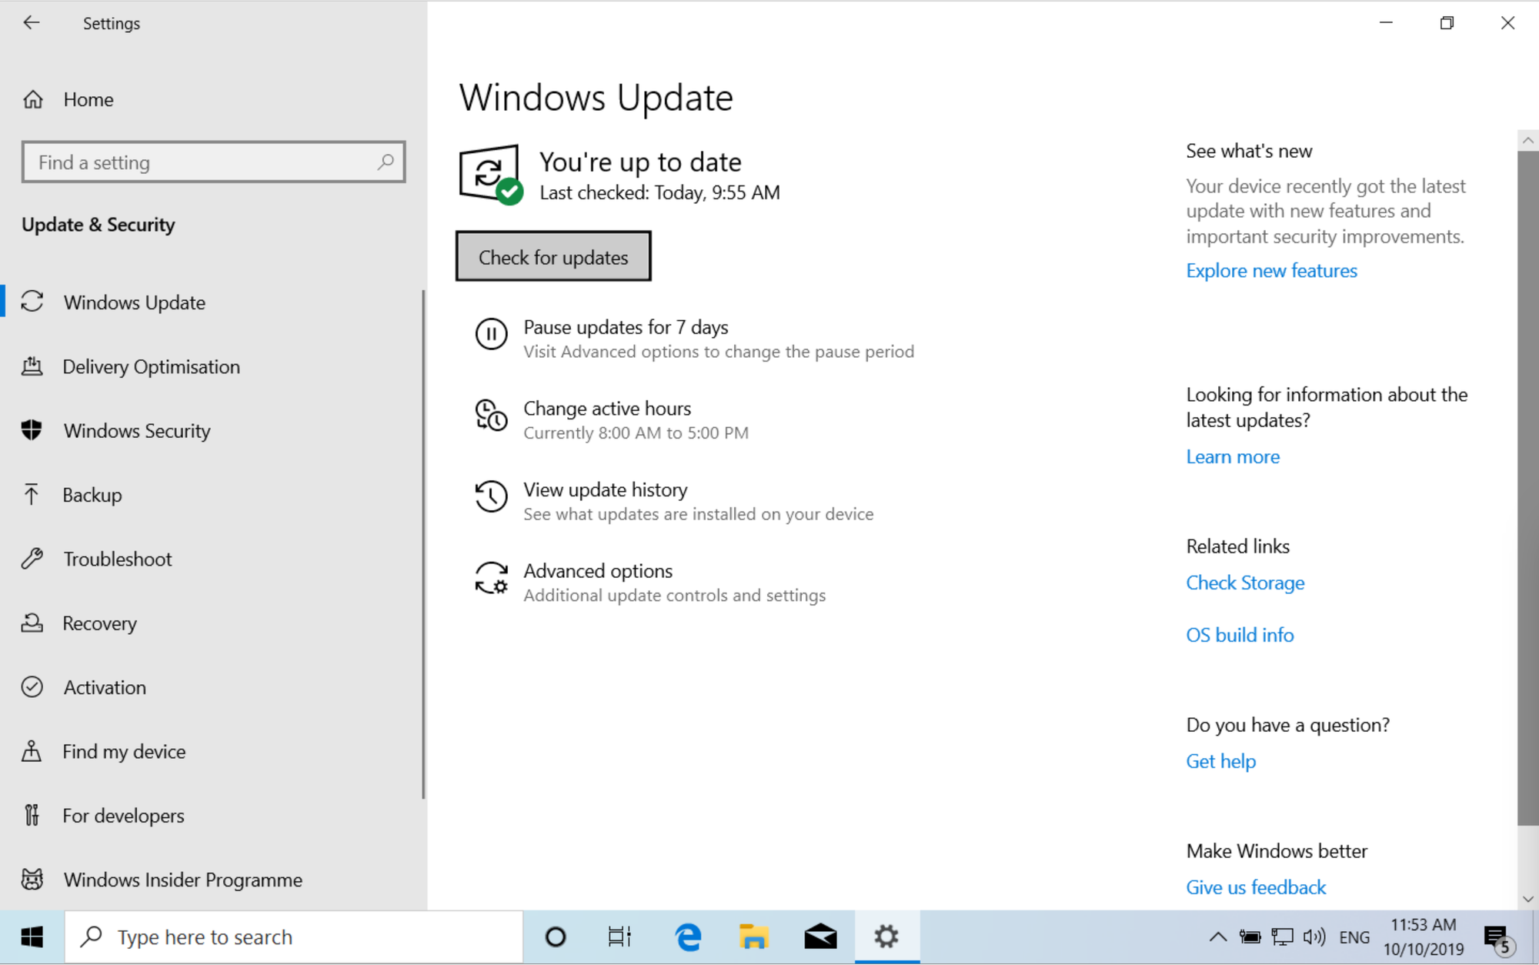
Task: Open the Give us feedback link
Action: click(x=1256, y=887)
